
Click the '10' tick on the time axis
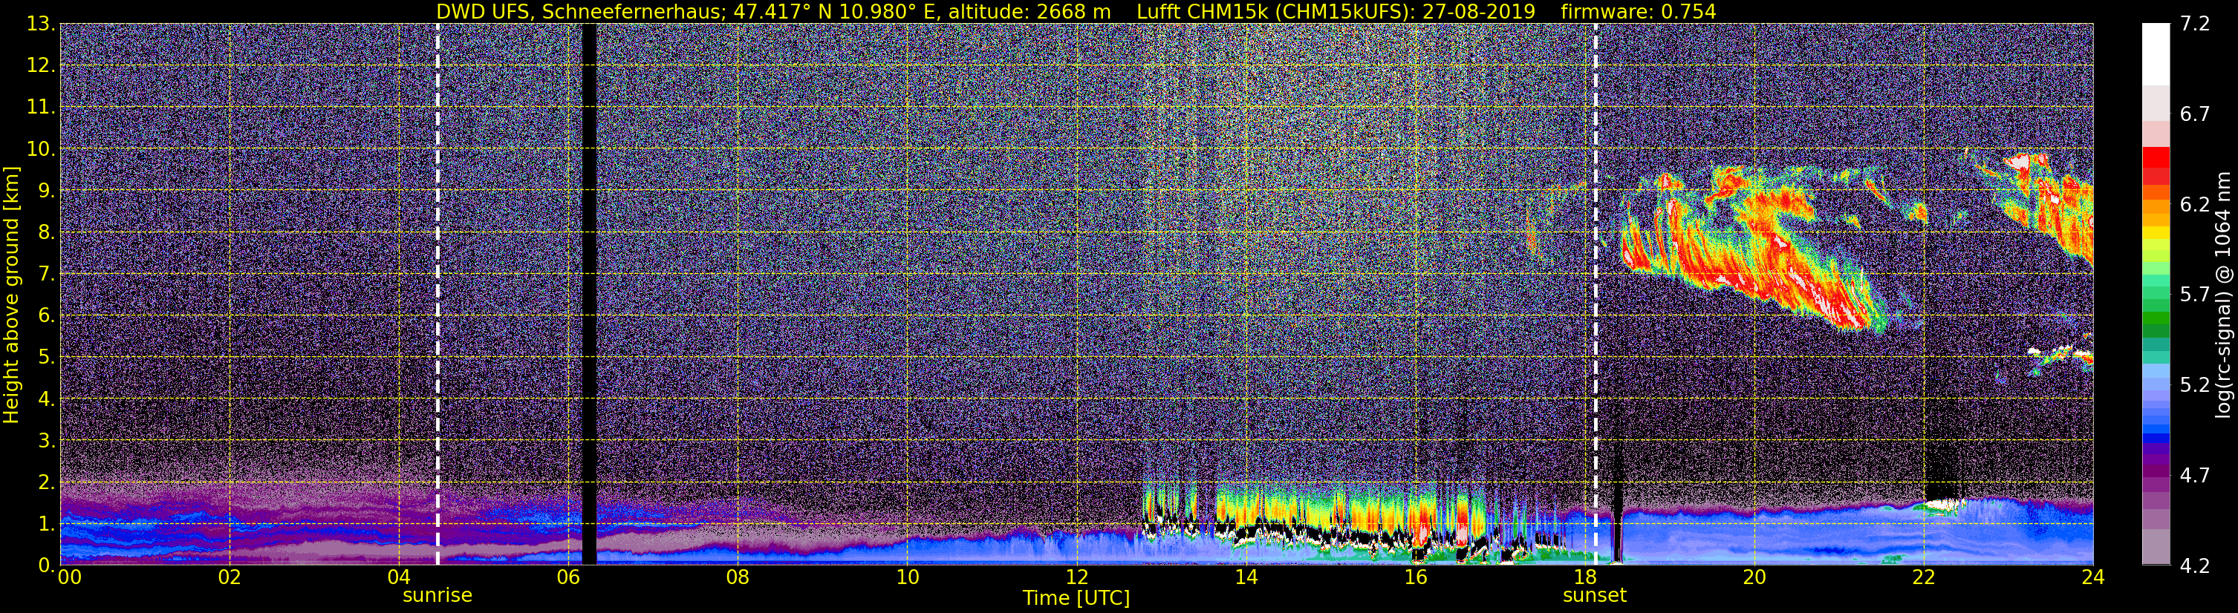[x=907, y=577]
